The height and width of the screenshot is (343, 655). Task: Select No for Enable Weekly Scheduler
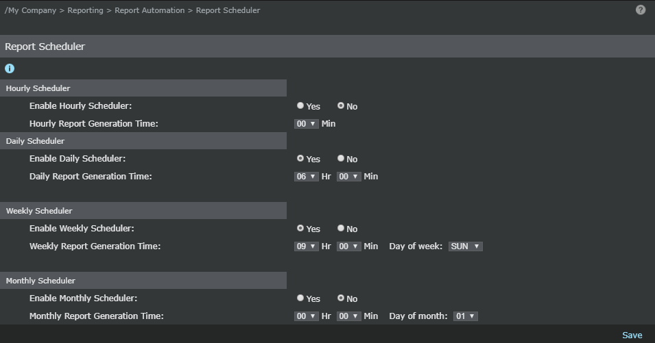(x=341, y=229)
